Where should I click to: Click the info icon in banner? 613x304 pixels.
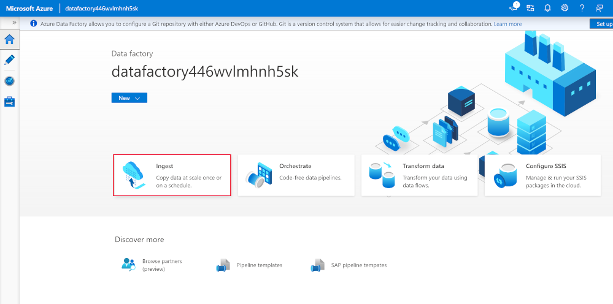pos(34,24)
